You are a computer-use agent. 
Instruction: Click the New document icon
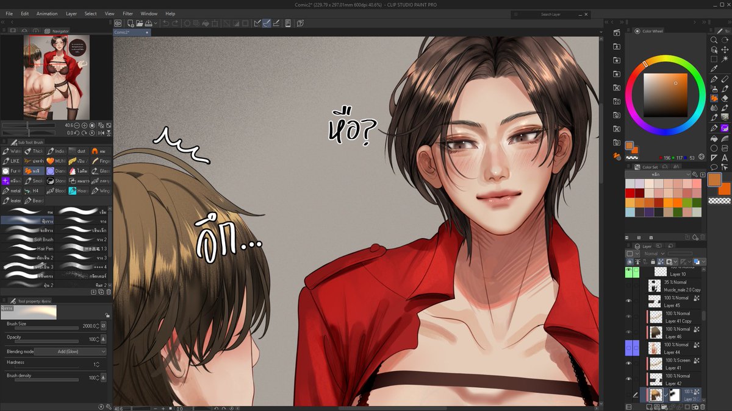(x=131, y=23)
